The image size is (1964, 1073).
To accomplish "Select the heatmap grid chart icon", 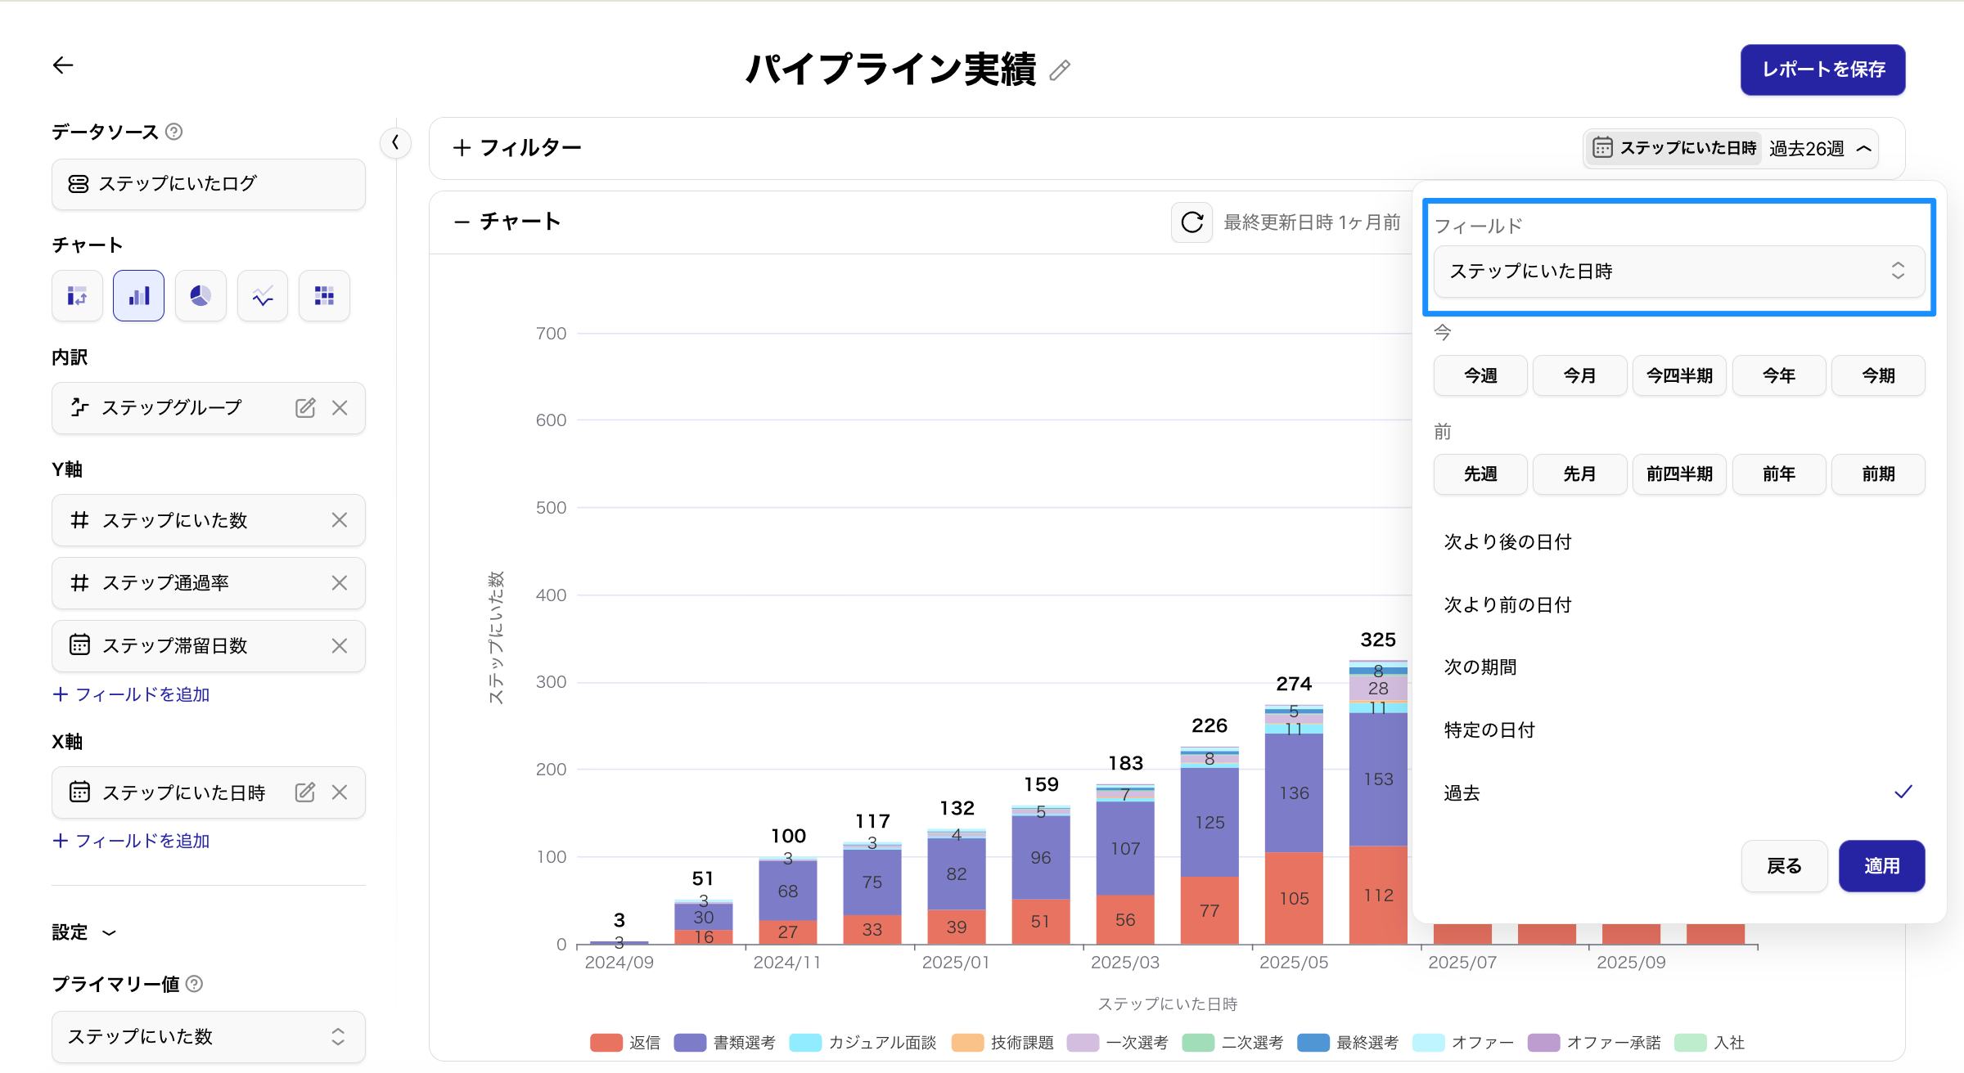I will click(x=324, y=295).
